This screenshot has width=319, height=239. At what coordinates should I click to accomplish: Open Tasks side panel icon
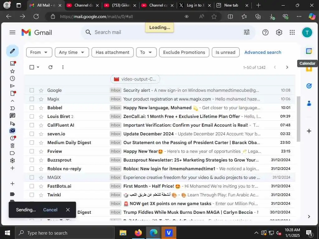click(x=309, y=86)
